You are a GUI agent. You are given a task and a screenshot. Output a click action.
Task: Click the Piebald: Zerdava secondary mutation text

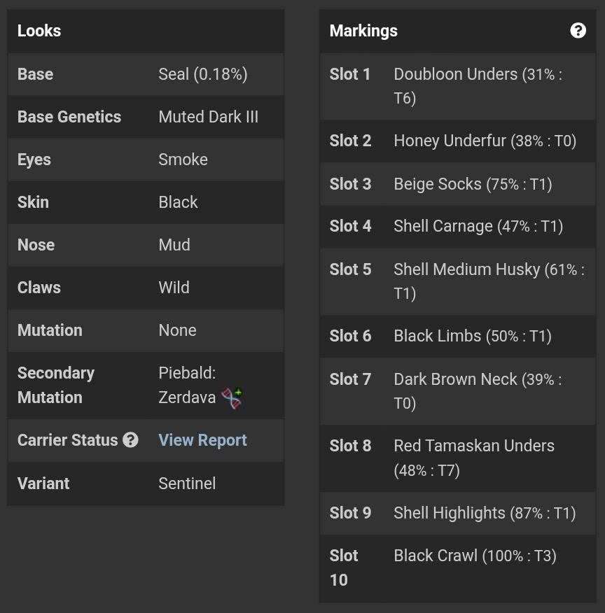click(188, 385)
